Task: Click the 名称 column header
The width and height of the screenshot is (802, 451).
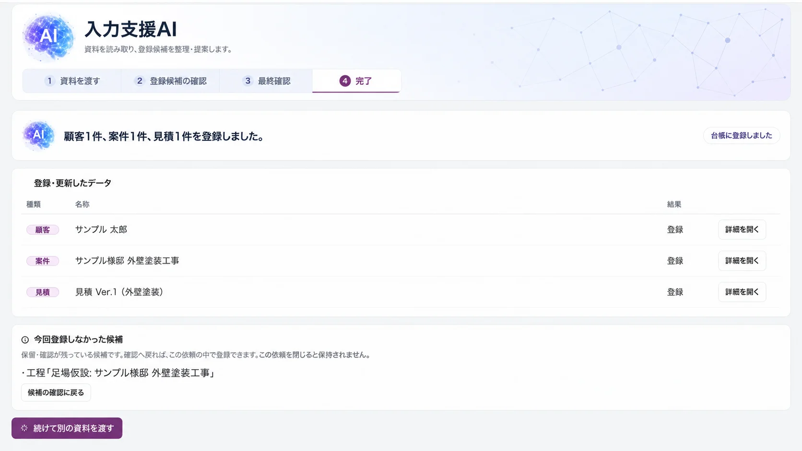Action: click(x=82, y=204)
